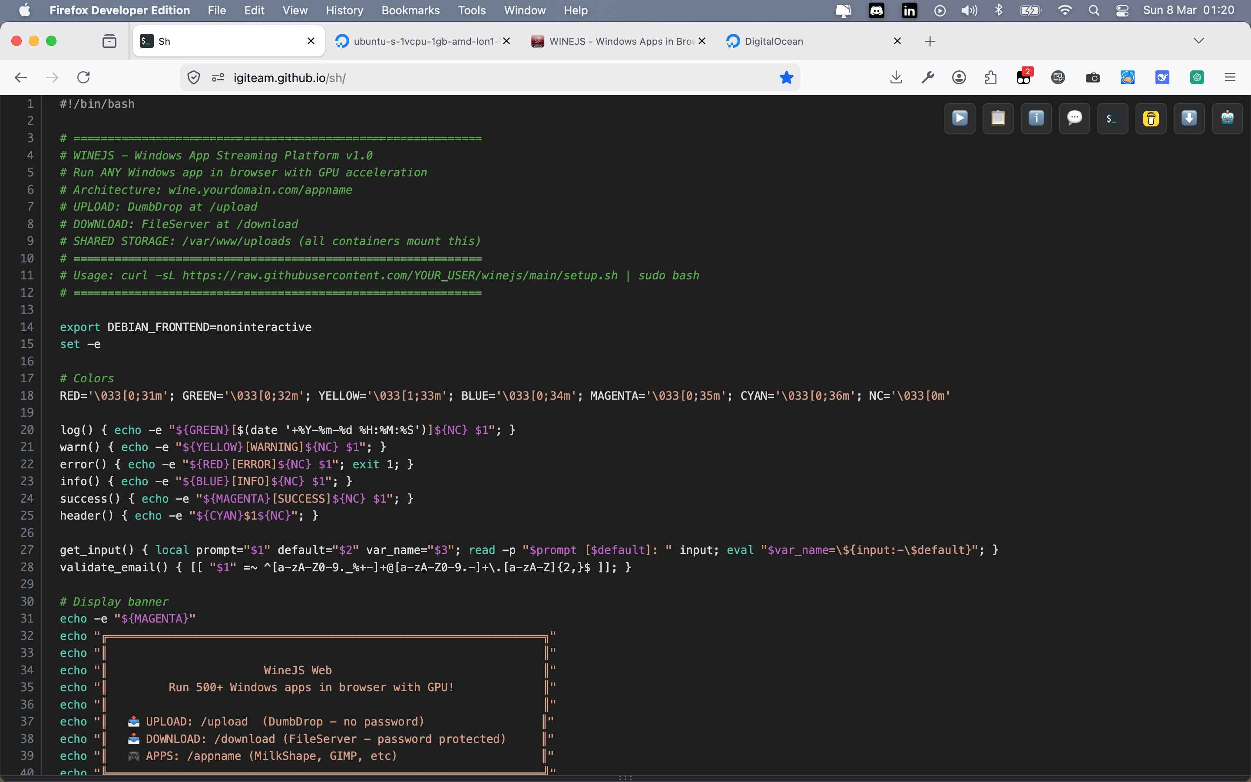Close the Sh tab

pos(311,41)
